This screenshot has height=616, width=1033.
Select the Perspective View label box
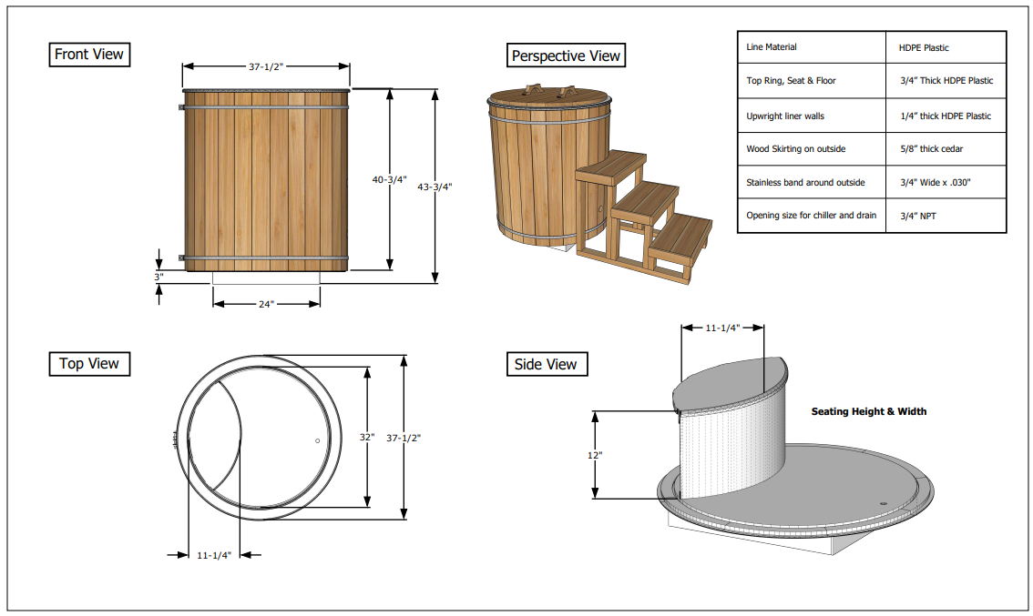566,56
